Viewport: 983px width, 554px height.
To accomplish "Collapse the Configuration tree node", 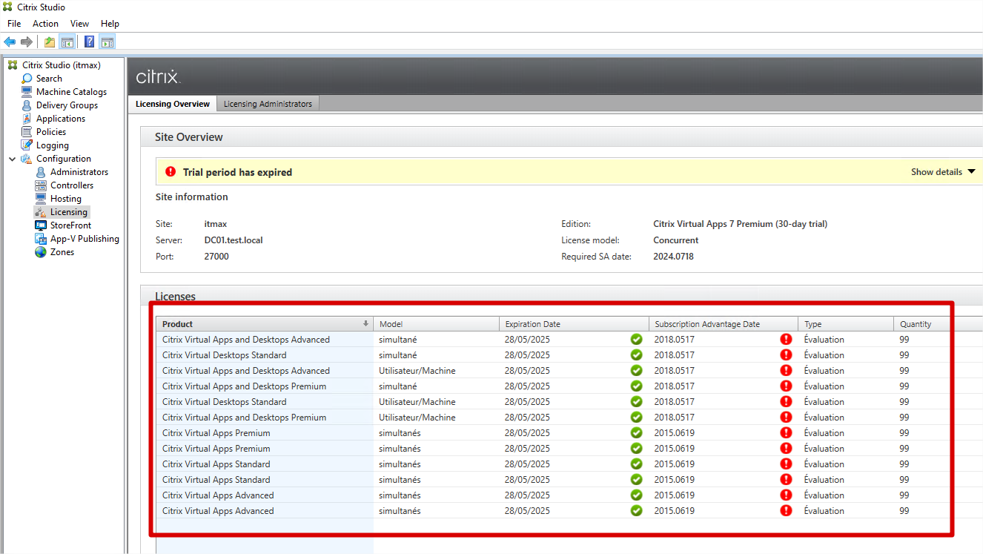I will [x=13, y=159].
